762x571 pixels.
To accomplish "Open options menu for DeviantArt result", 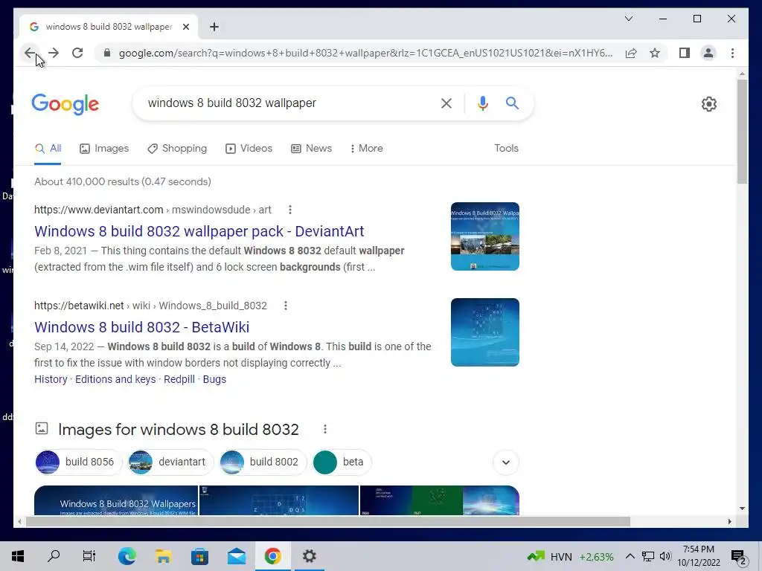I will (289, 210).
